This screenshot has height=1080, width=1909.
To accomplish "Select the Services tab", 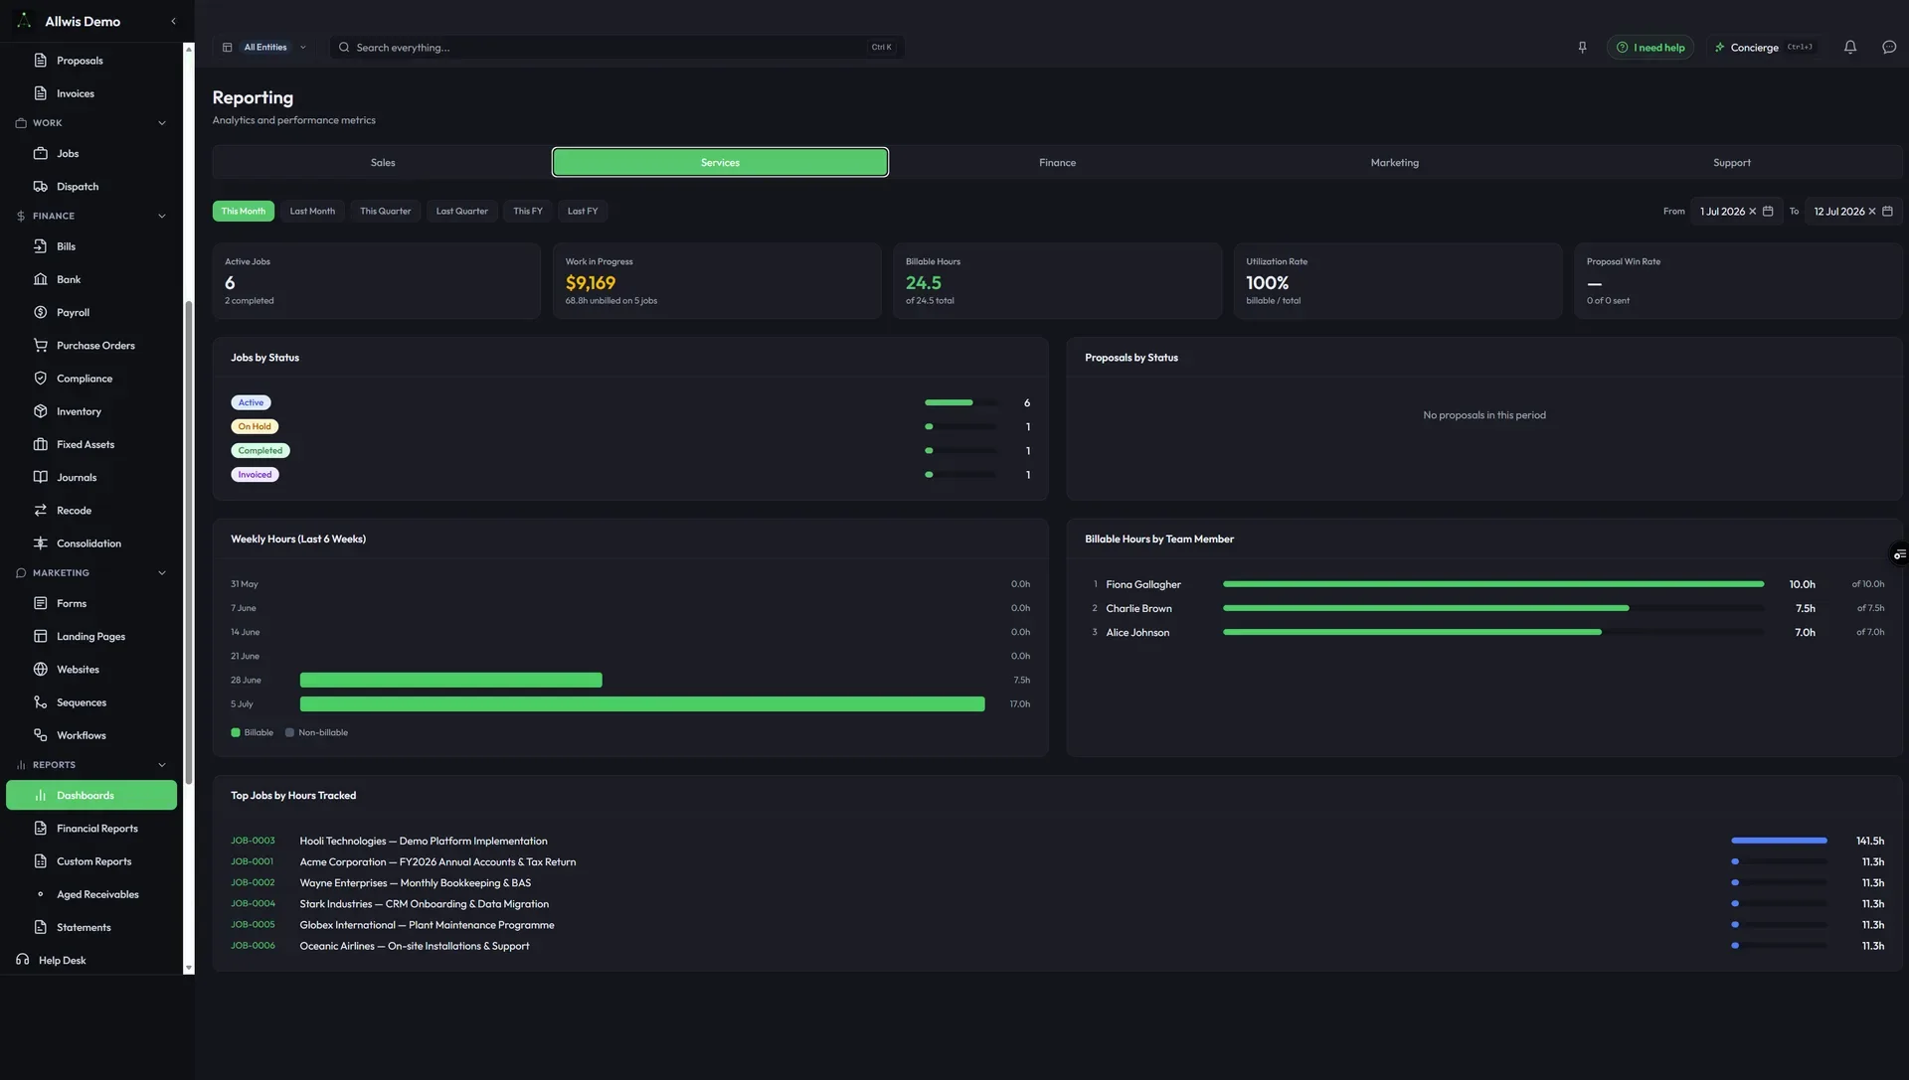I will coord(720,162).
